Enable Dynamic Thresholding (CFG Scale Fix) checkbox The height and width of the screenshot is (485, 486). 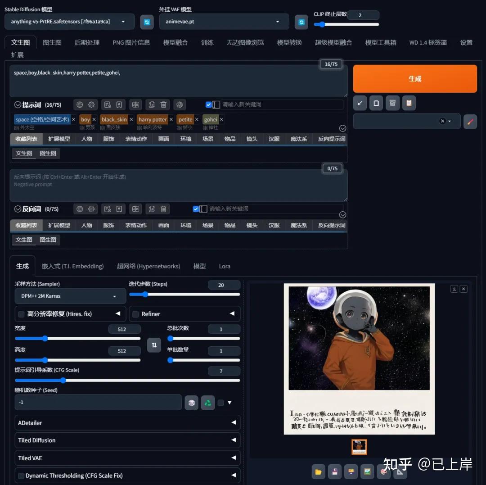coord(22,476)
